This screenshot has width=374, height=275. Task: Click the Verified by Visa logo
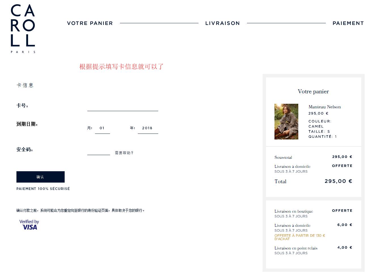click(29, 225)
